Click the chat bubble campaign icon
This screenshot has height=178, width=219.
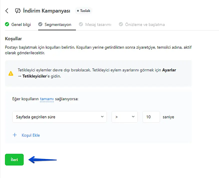18,11
